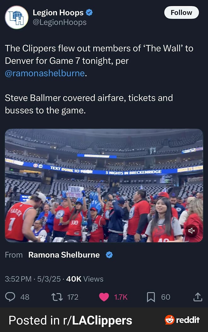The height and width of the screenshot is (332, 208).
Task: Tap the reply speech bubble icon
Action: pos(10,297)
